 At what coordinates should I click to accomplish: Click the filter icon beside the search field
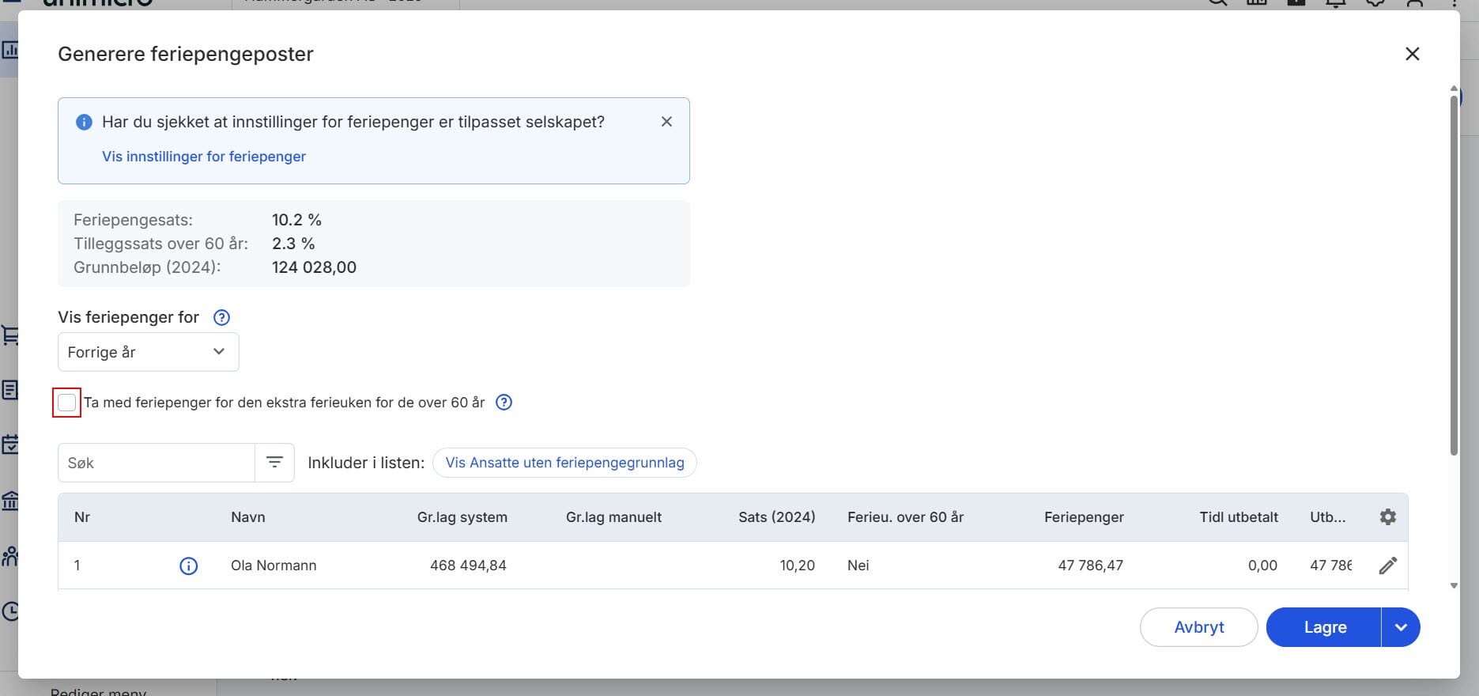click(x=274, y=463)
